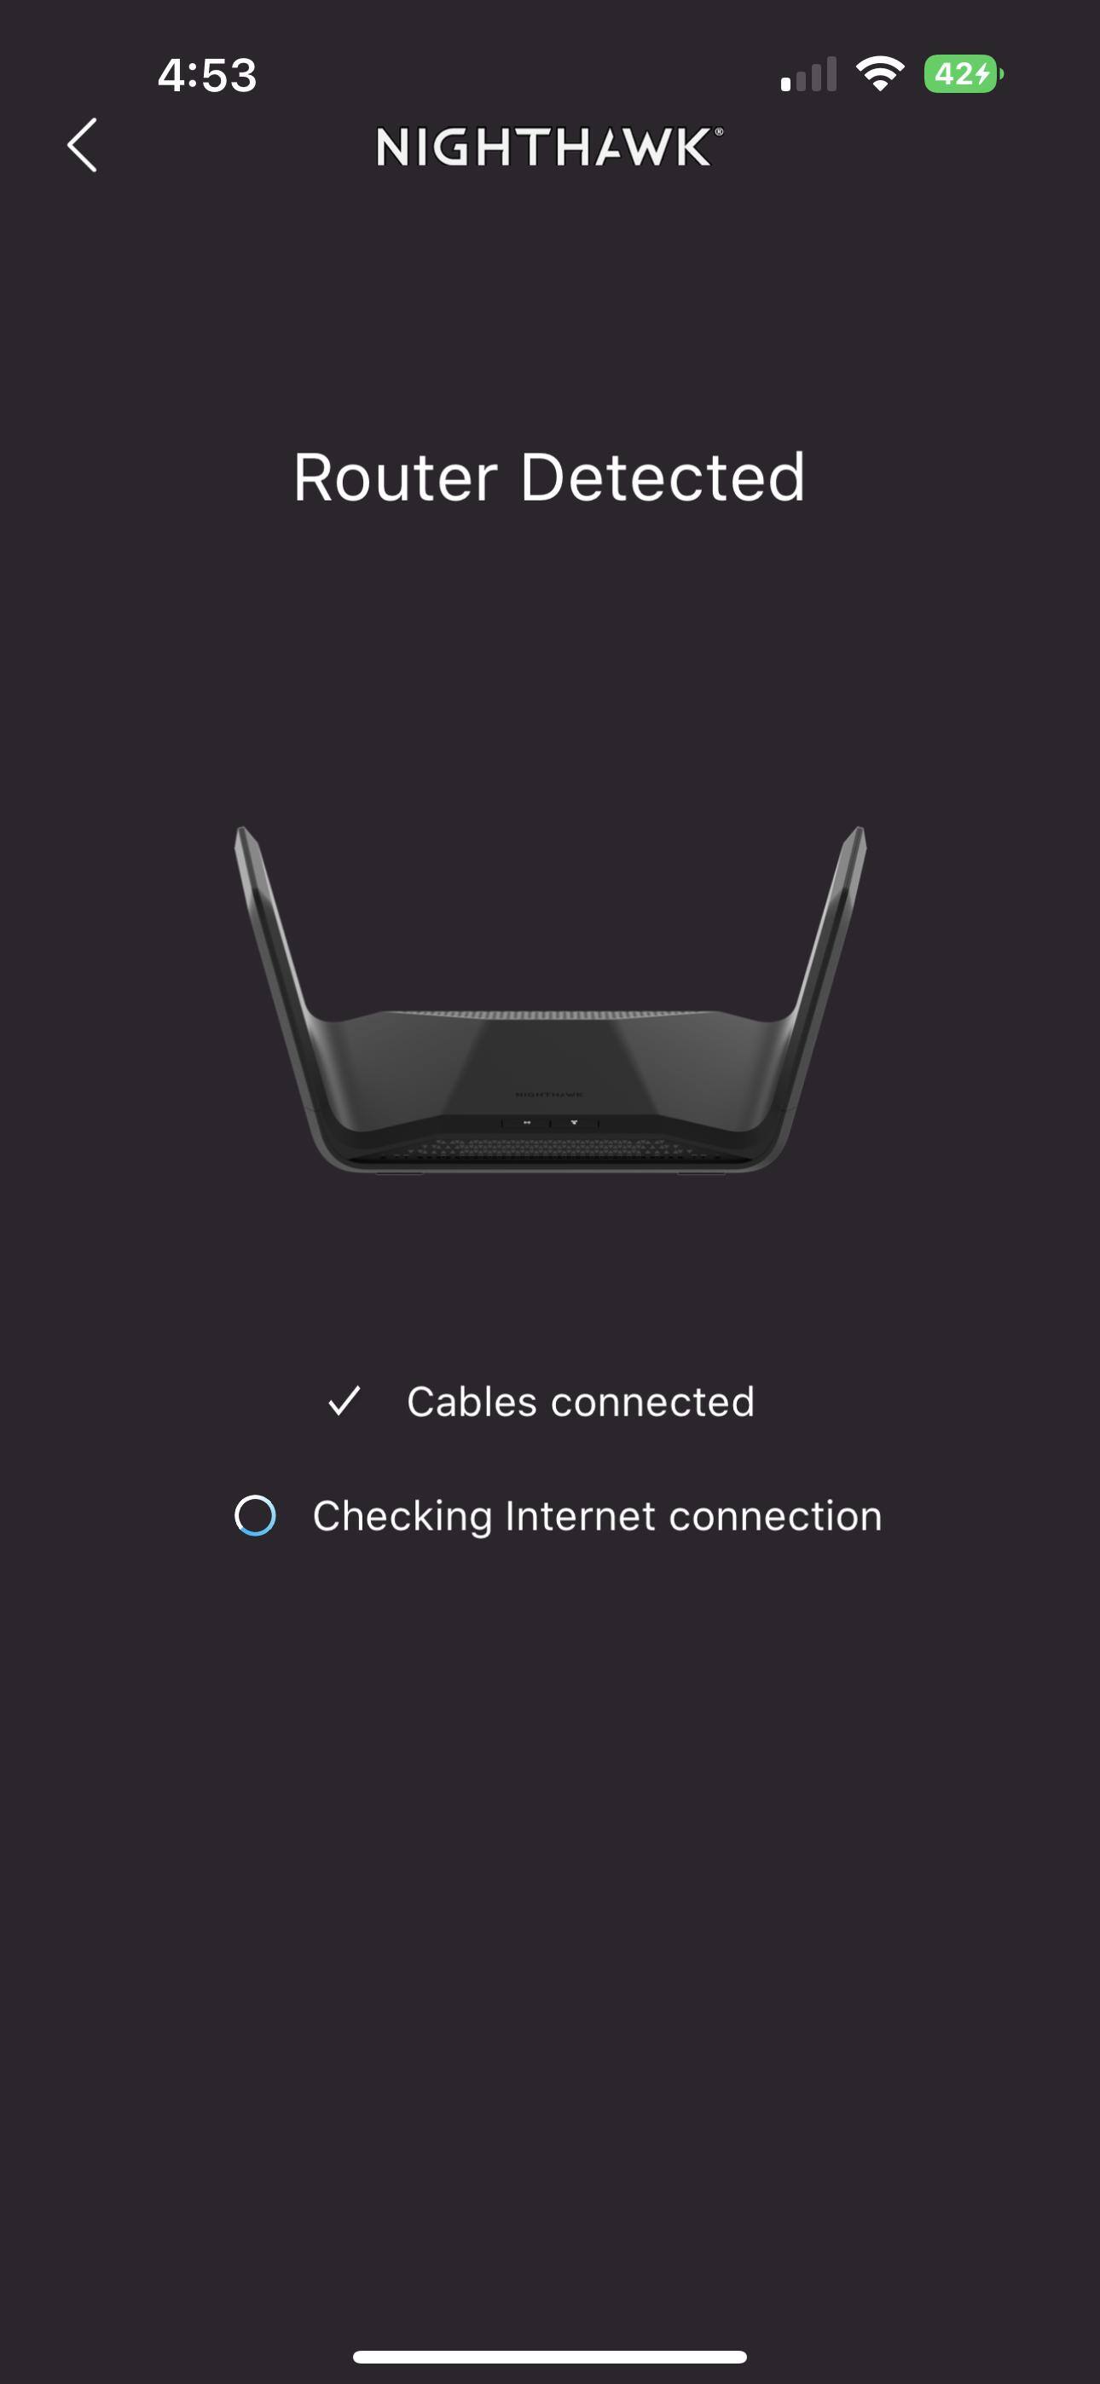Viewport: 1100px width, 2384px height.
Task: Tap the top vent grille of router
Action: click(550, 1016)
